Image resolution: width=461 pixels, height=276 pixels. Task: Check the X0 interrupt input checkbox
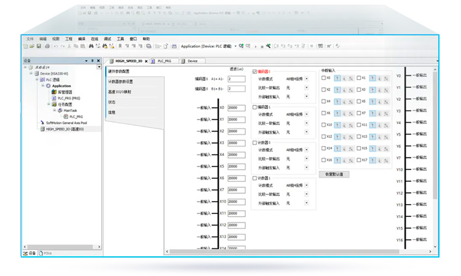click(323, 78)
